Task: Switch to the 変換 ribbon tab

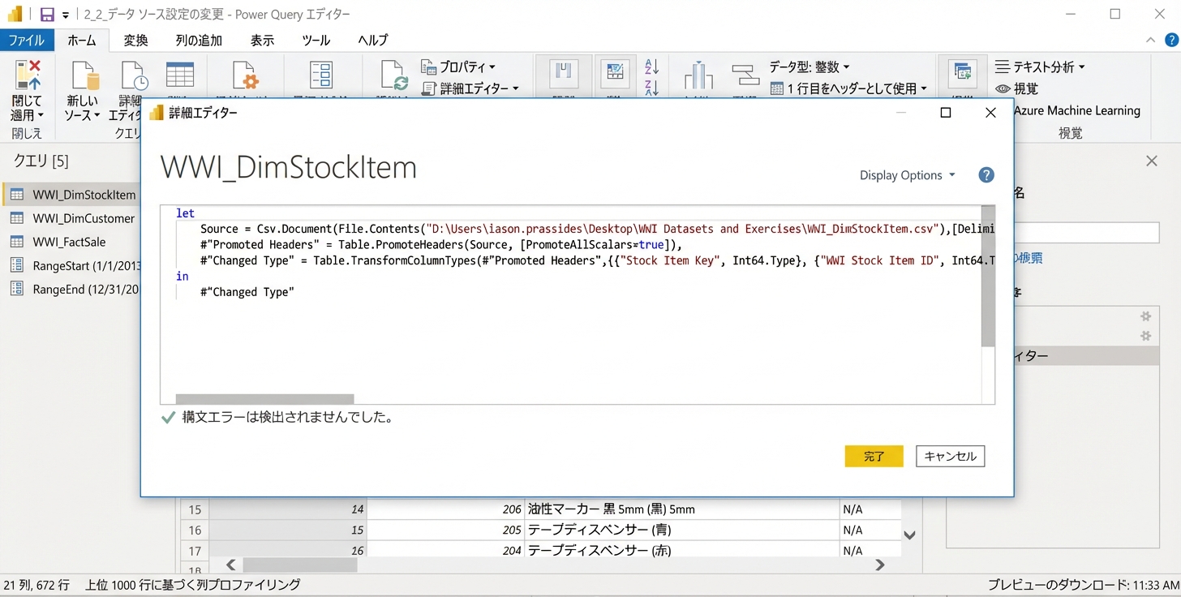Action: pyautogui.click(x=135, y=40)
